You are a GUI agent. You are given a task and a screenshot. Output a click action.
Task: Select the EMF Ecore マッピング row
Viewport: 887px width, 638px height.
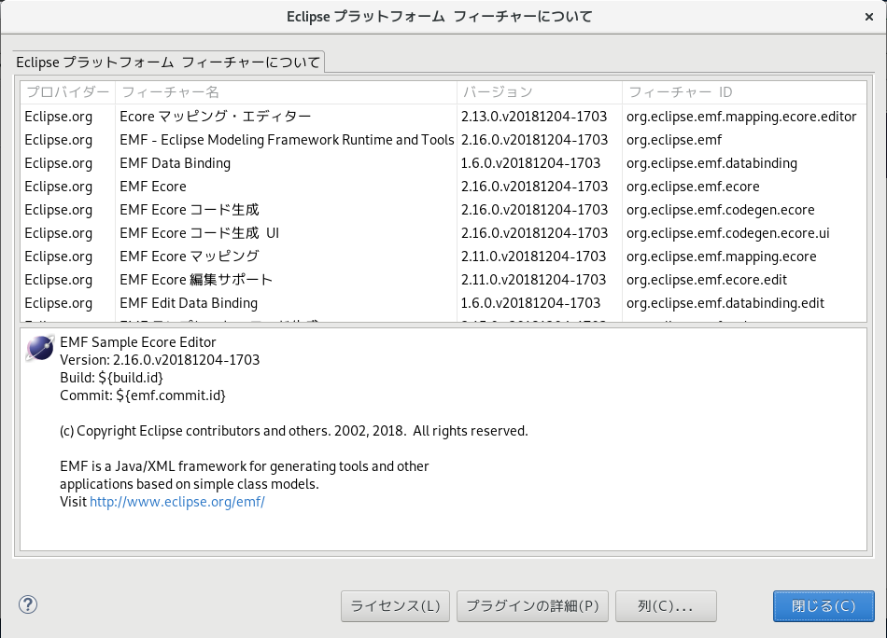click(x=443, y=257)
